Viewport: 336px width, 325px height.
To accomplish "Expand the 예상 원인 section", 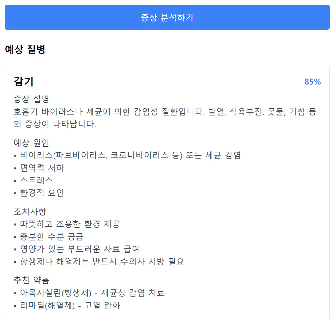I will coord(30,143).
